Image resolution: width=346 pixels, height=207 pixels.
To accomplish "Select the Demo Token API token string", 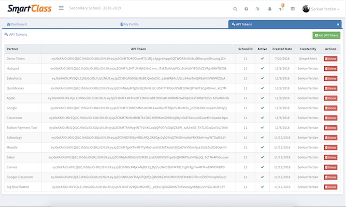I will [x=139, y=58].
